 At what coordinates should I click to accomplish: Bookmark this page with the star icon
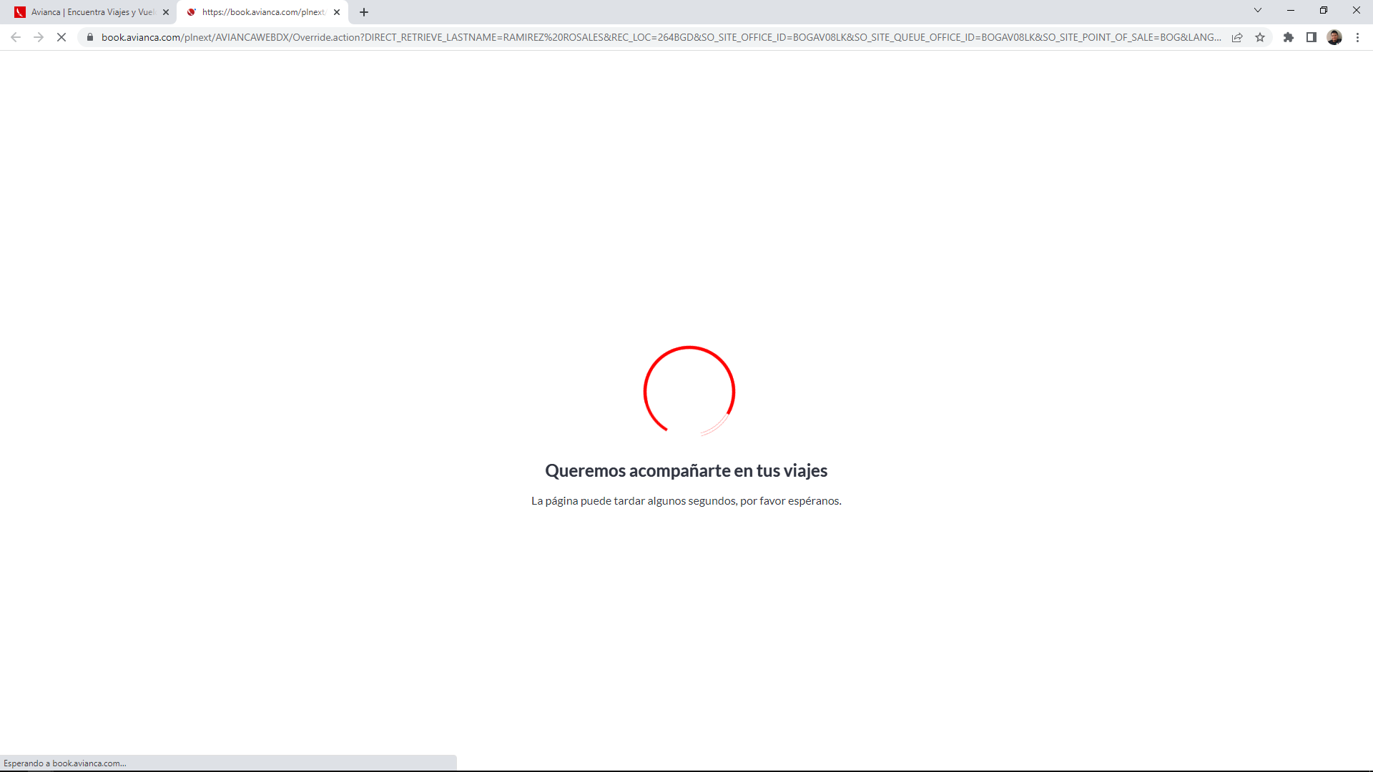(x=1260, y=37)
